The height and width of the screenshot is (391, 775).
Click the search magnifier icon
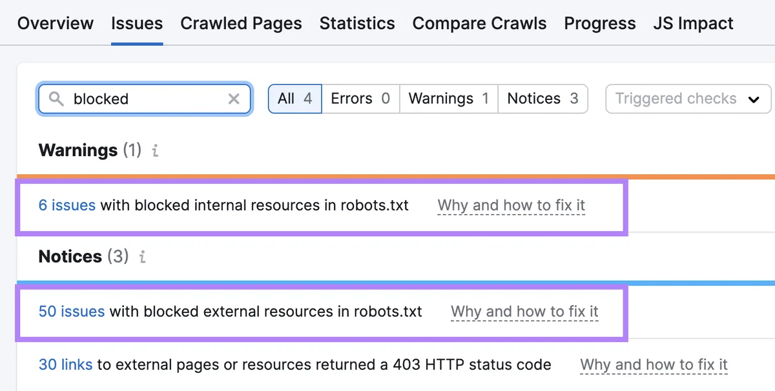57,99
